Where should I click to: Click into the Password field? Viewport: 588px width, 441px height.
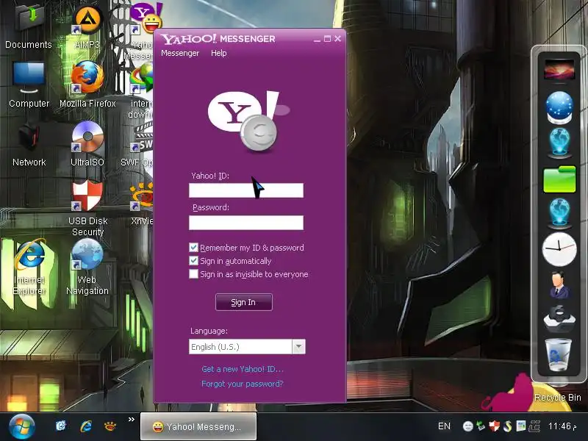[246, 223]
